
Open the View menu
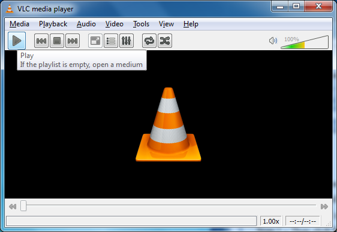coord(166,24)
